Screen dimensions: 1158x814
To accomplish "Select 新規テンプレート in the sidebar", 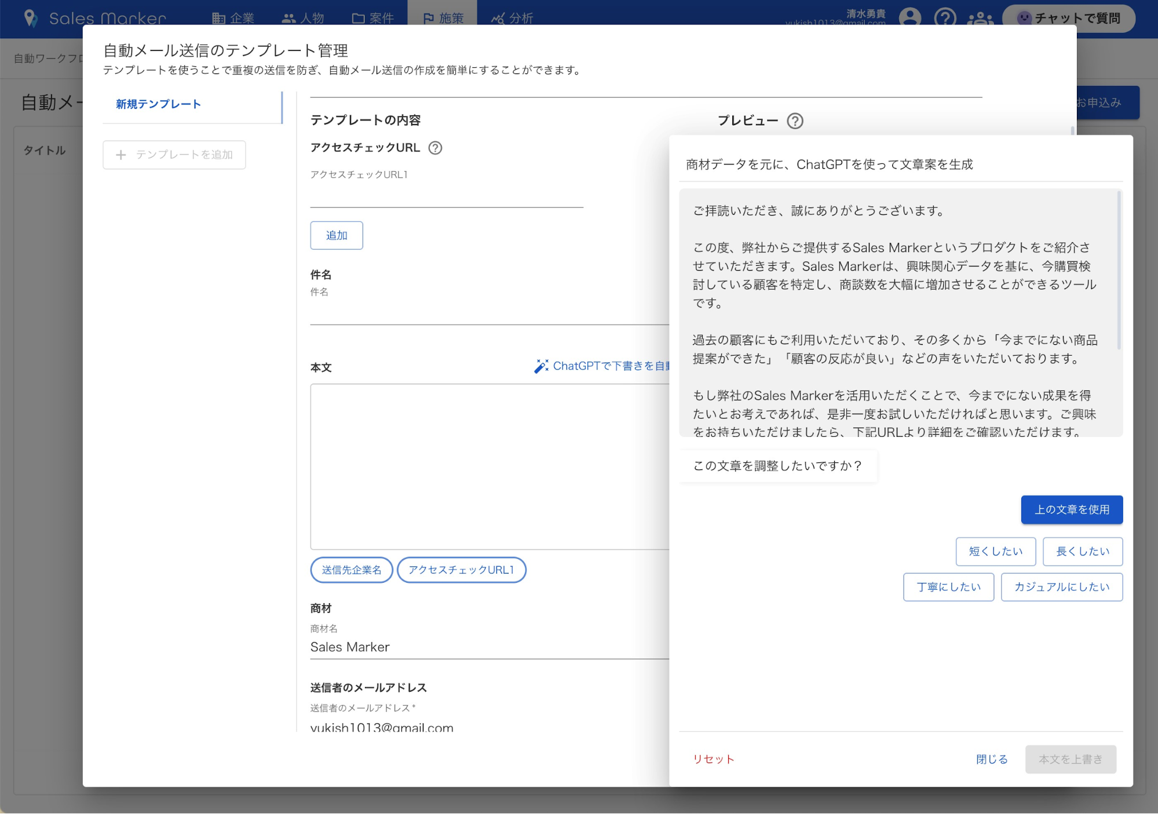I will pyautogui.click(x=158, y=104).
